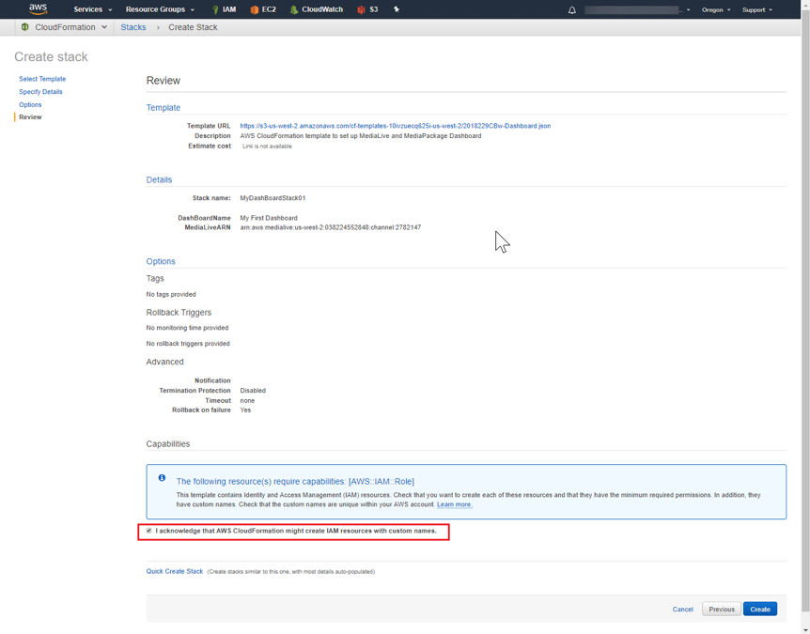The height and width of the screenshot is (634, 810).
Task: Go to the Select Template step
Action: pos(42,79)
